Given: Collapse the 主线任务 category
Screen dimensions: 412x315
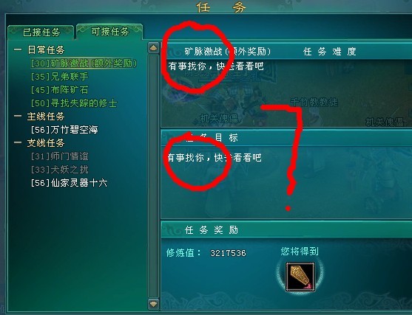Looking at the screenshot, I should coord(18,116).
